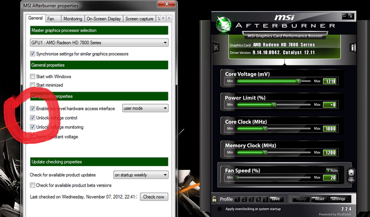Click the Memory Clock slider handle
370x217 pixels.
pyautogui.click(x=265, y=152)
